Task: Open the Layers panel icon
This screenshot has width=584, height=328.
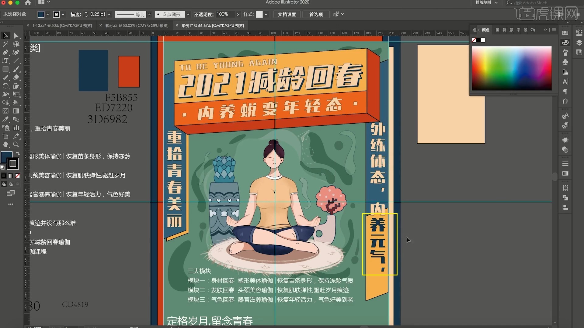Action: point(579,43)
